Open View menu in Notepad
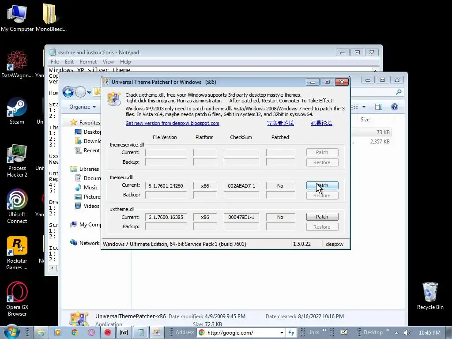This screenshot has height=339, width=452. tap(108, 62)
